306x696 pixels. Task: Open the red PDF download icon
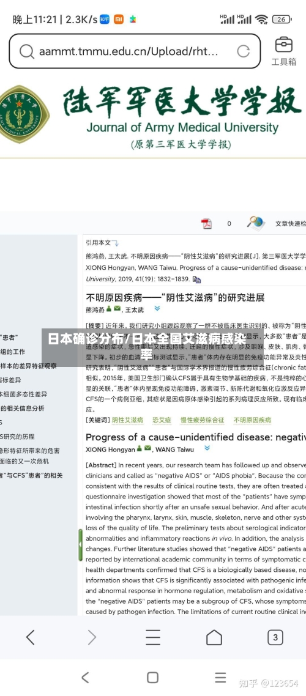(206, 224)
